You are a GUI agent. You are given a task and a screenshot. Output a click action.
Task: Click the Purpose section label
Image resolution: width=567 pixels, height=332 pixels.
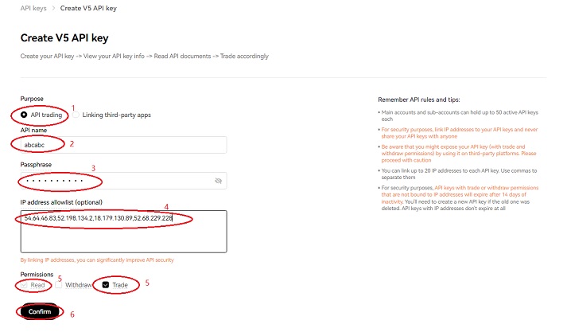32,99
